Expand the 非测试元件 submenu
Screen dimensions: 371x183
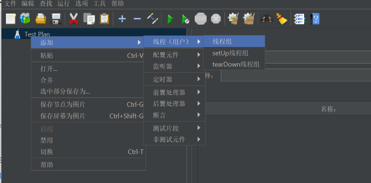pos(174,140)
